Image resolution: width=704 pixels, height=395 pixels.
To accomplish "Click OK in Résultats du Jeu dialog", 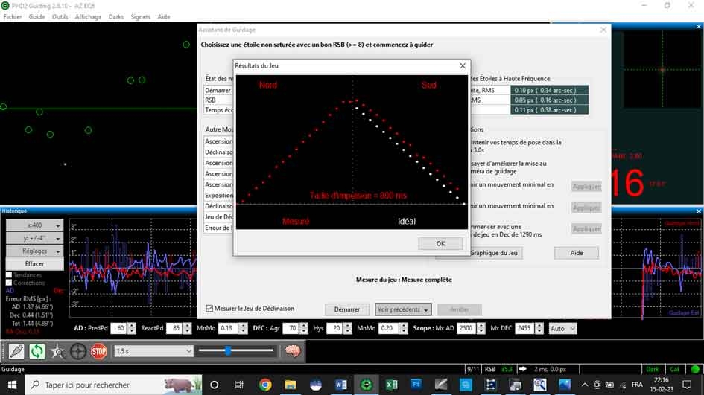I will tap(440, 243).
